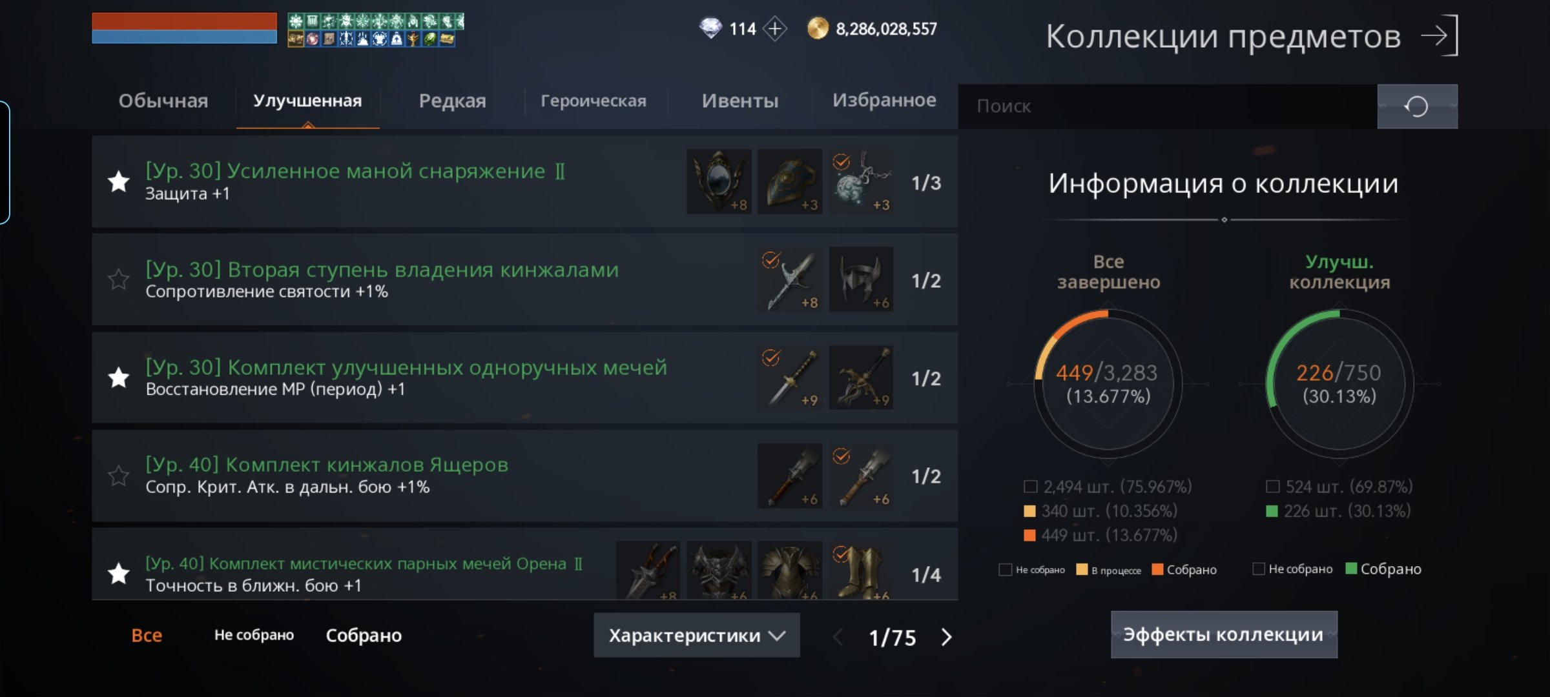This screenshot has width=1550, height=697.
Task: Select the shield item with +3
Action: tap(790, 182)
